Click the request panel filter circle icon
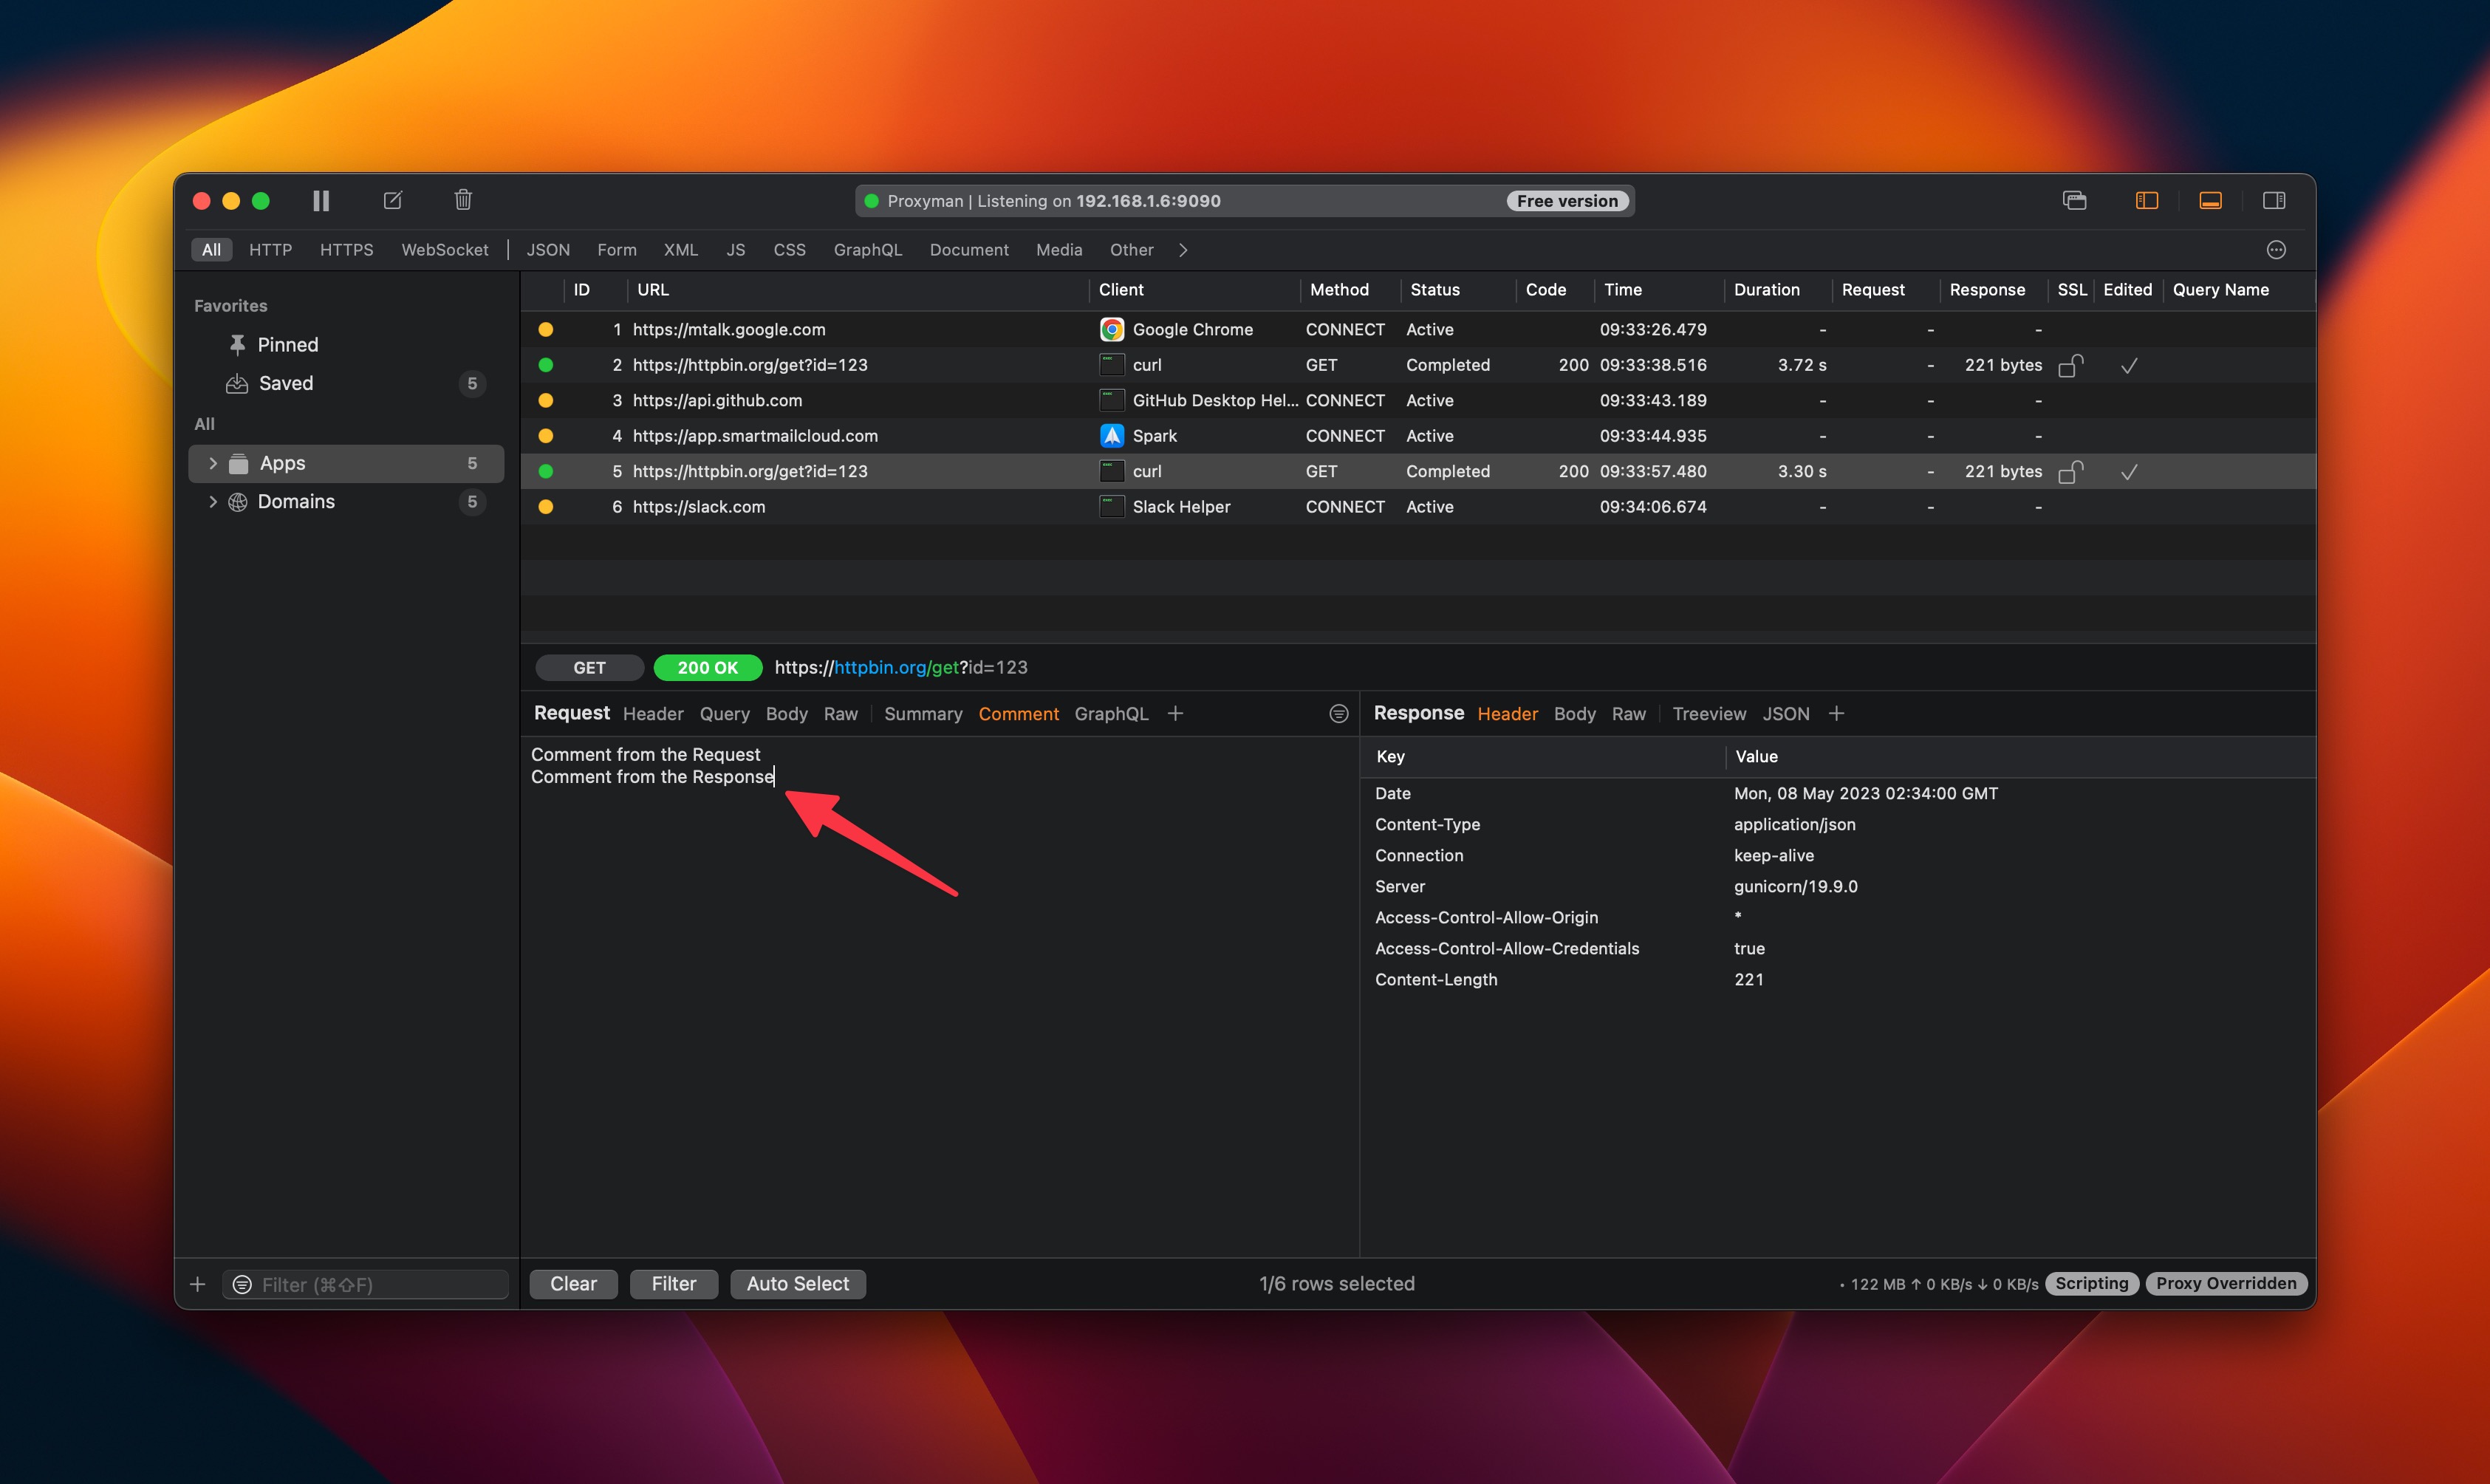2490x1484 pixels. point(1338,714)
